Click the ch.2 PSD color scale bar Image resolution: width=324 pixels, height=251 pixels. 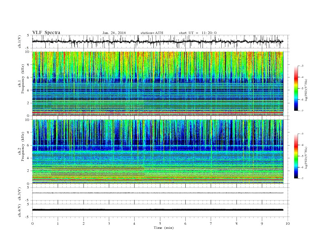coord(296,156)
